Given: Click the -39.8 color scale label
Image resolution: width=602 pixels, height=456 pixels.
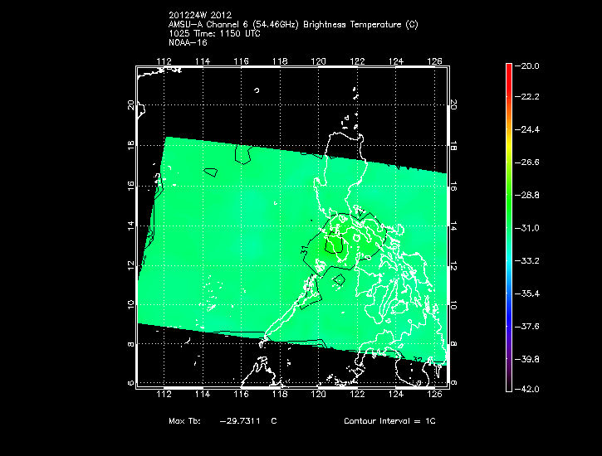Looking at the screenshot, I should [x=526, y=360].
